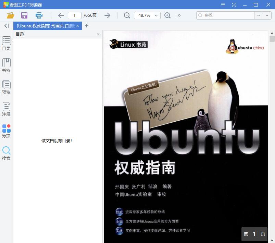The width and height of the screenshot is (275, 243).
Task: Go to the previous page arrow
Action: (x=61, y=15)
